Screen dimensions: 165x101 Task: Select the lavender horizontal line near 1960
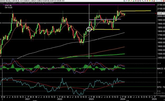105,19
